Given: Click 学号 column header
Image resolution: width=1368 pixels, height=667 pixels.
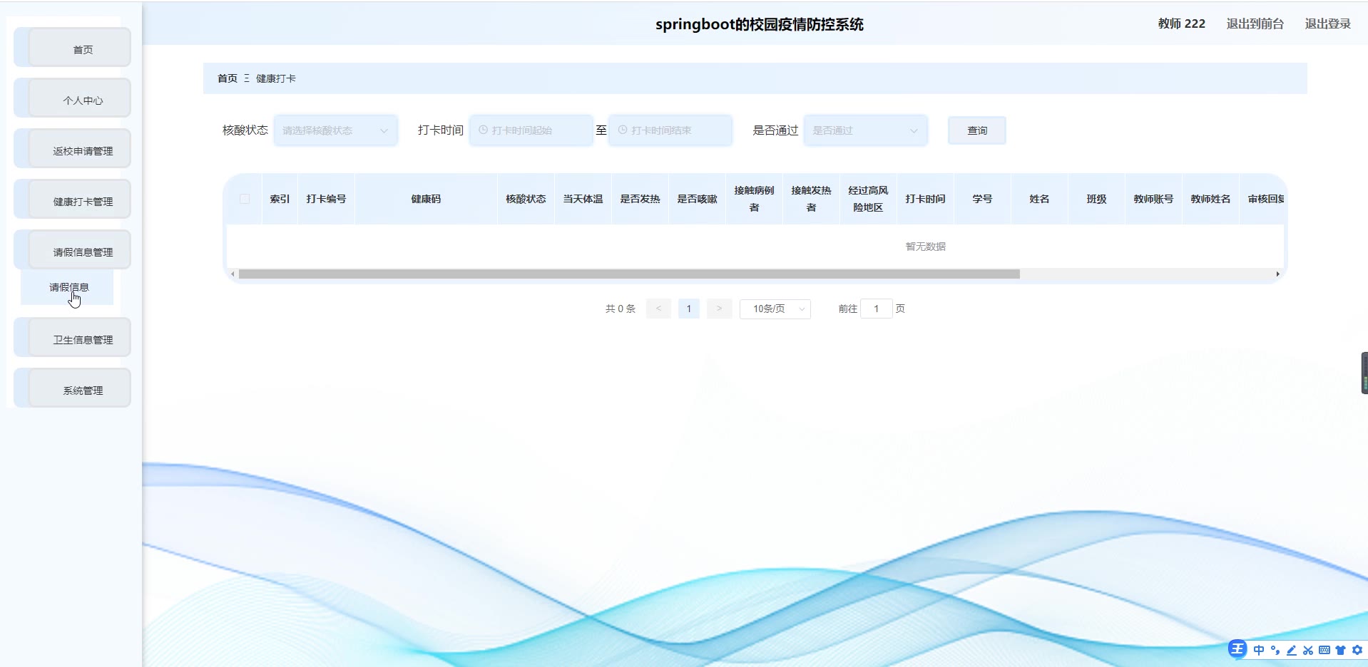Looking at the screenshot, I should [x=982, y=199].
